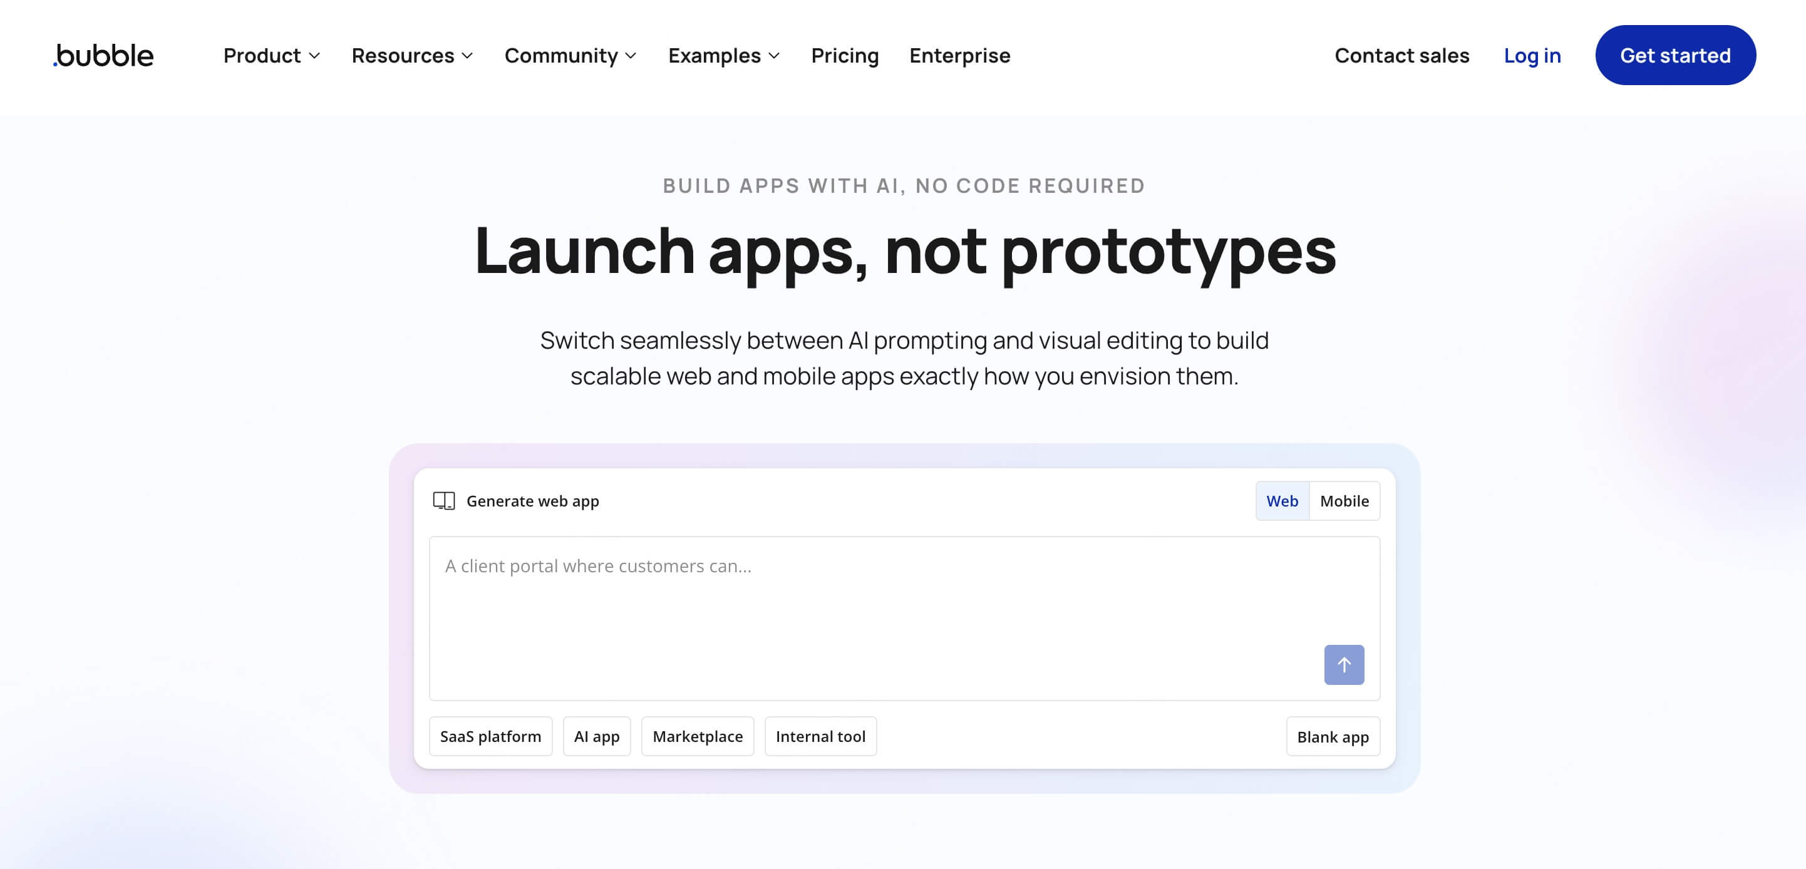Click the Contact sales link

1401,55
